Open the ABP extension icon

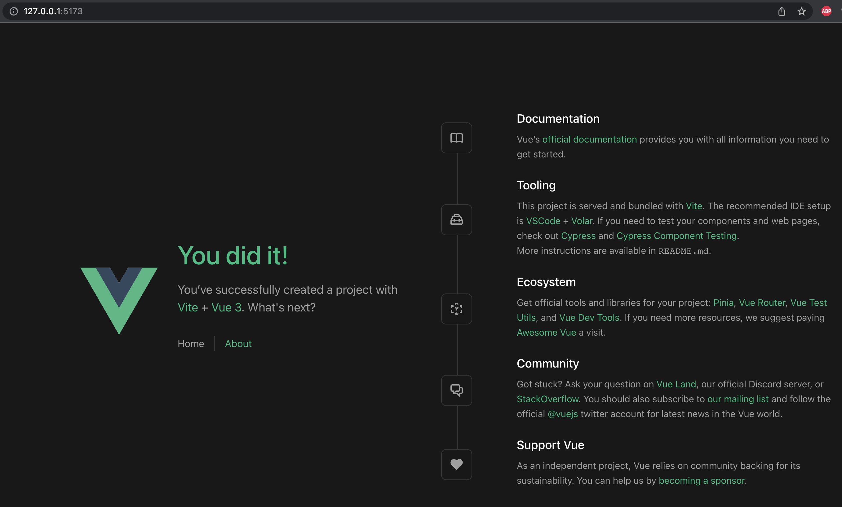pos(826,11)
